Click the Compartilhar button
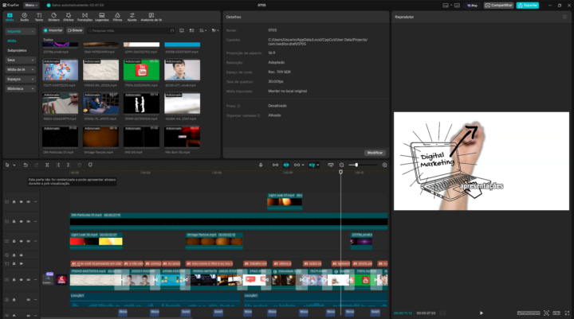This screenshot has width=574, height=319. coord(498,5)
